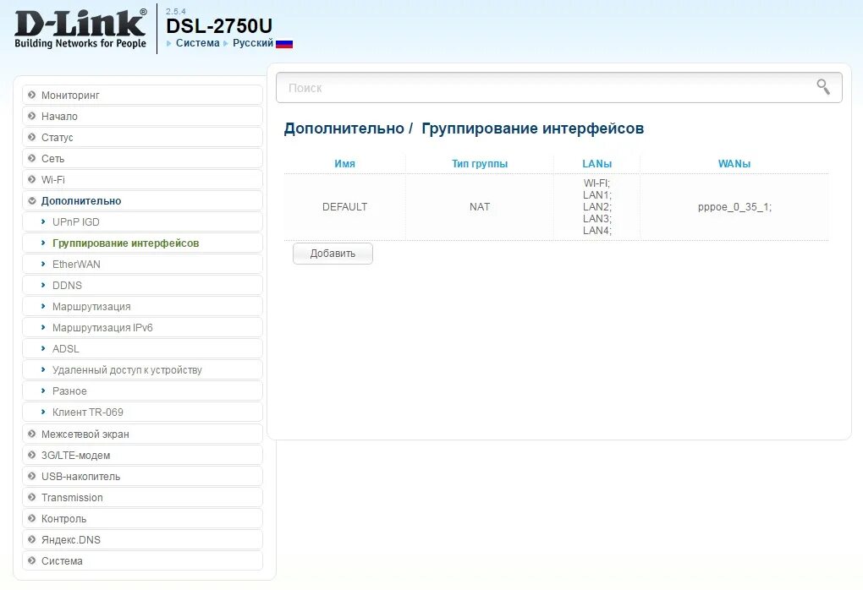Click the DEFAULT group name cell

344,207
